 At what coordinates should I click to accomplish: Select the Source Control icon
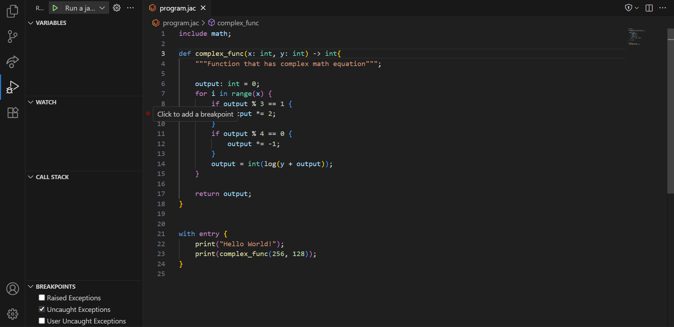coord(13,37)
